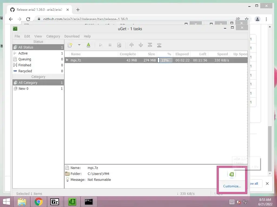Screen dimensions: 277x207
Task: Click the New Download toolbar icon
Action: tap(70, 45)
